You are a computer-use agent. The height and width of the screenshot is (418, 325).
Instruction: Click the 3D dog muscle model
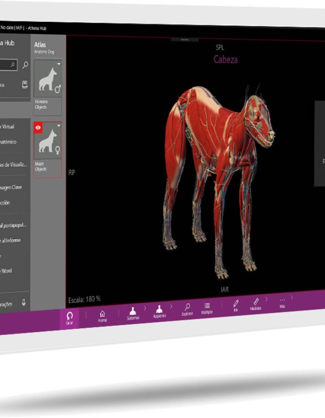pyautogui.click(x=218, y=181)
